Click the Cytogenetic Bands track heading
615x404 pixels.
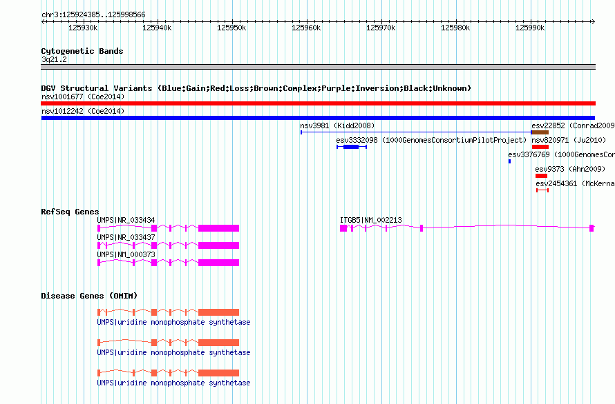82,51
